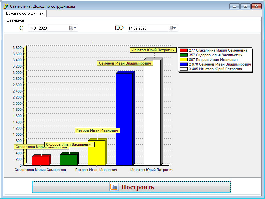This screenshot has height=199, width=265.
Task: Click the start date field 14.01.2020
Action: pos(48,28)
